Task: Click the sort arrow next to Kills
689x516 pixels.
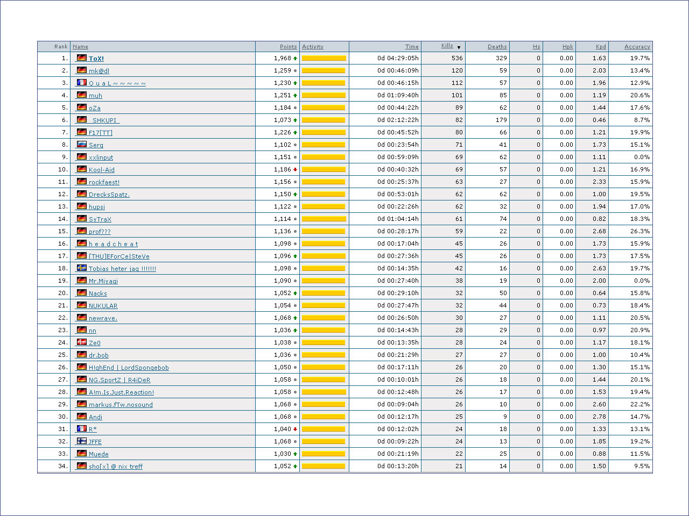Action: point(459,47)
